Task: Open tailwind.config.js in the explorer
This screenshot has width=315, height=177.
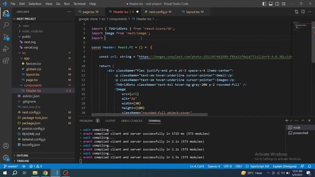Action: click(x=43, y=139)
